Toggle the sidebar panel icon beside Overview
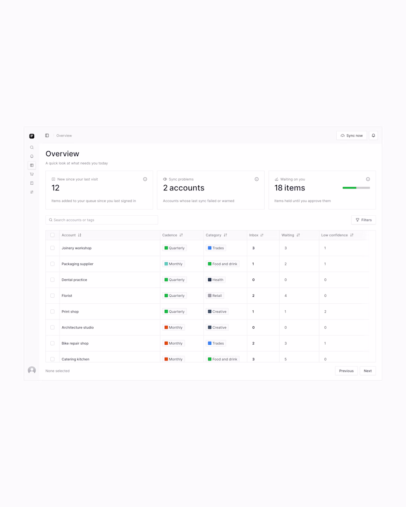Viewport: 406px width, 507px height. pyautogui.click(x=47, y=136)
